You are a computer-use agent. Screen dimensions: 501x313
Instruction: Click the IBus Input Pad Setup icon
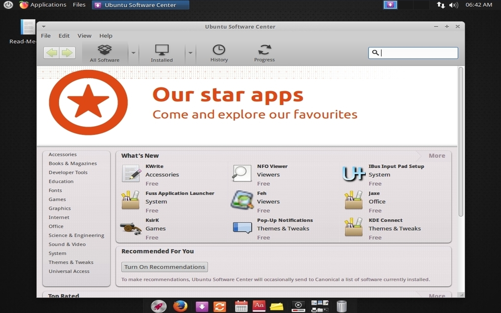353,173
